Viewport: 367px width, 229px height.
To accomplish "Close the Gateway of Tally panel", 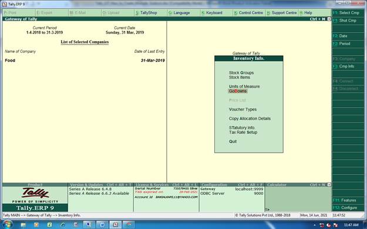I will (x=329, y=19).
